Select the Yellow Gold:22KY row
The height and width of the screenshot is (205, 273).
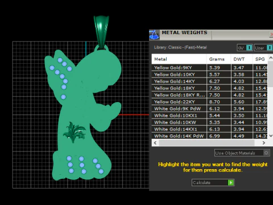click(x=209, y=102)
